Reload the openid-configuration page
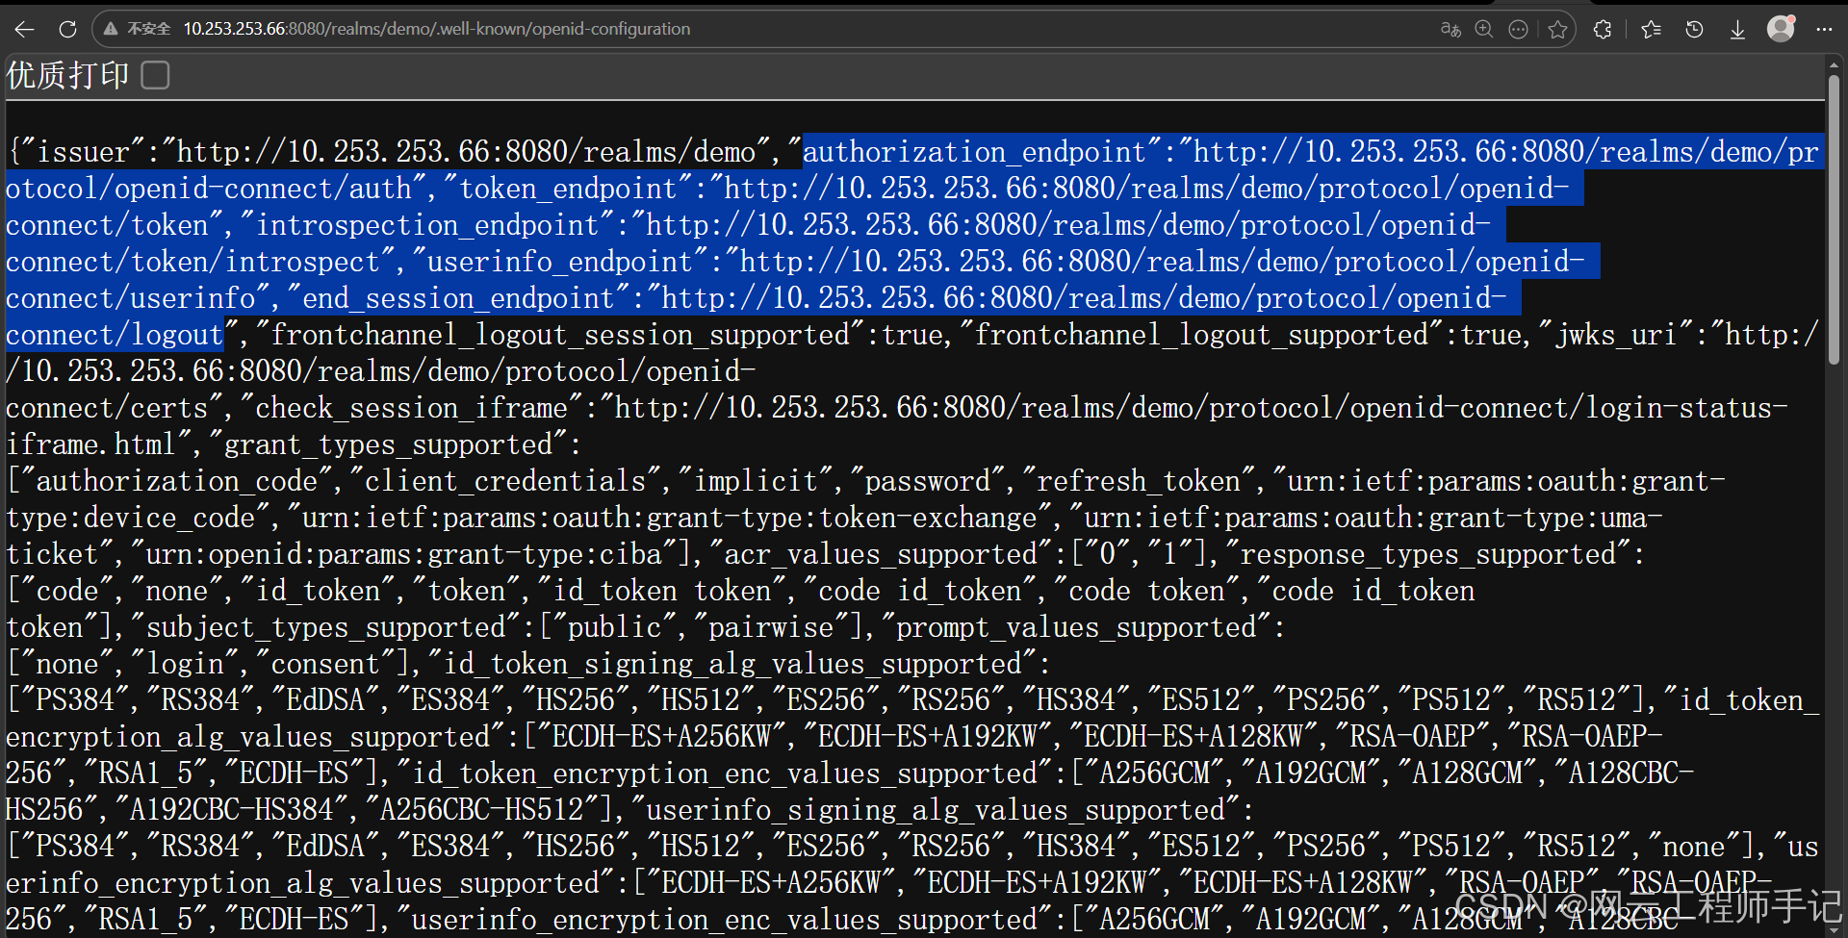 [67, 29]
